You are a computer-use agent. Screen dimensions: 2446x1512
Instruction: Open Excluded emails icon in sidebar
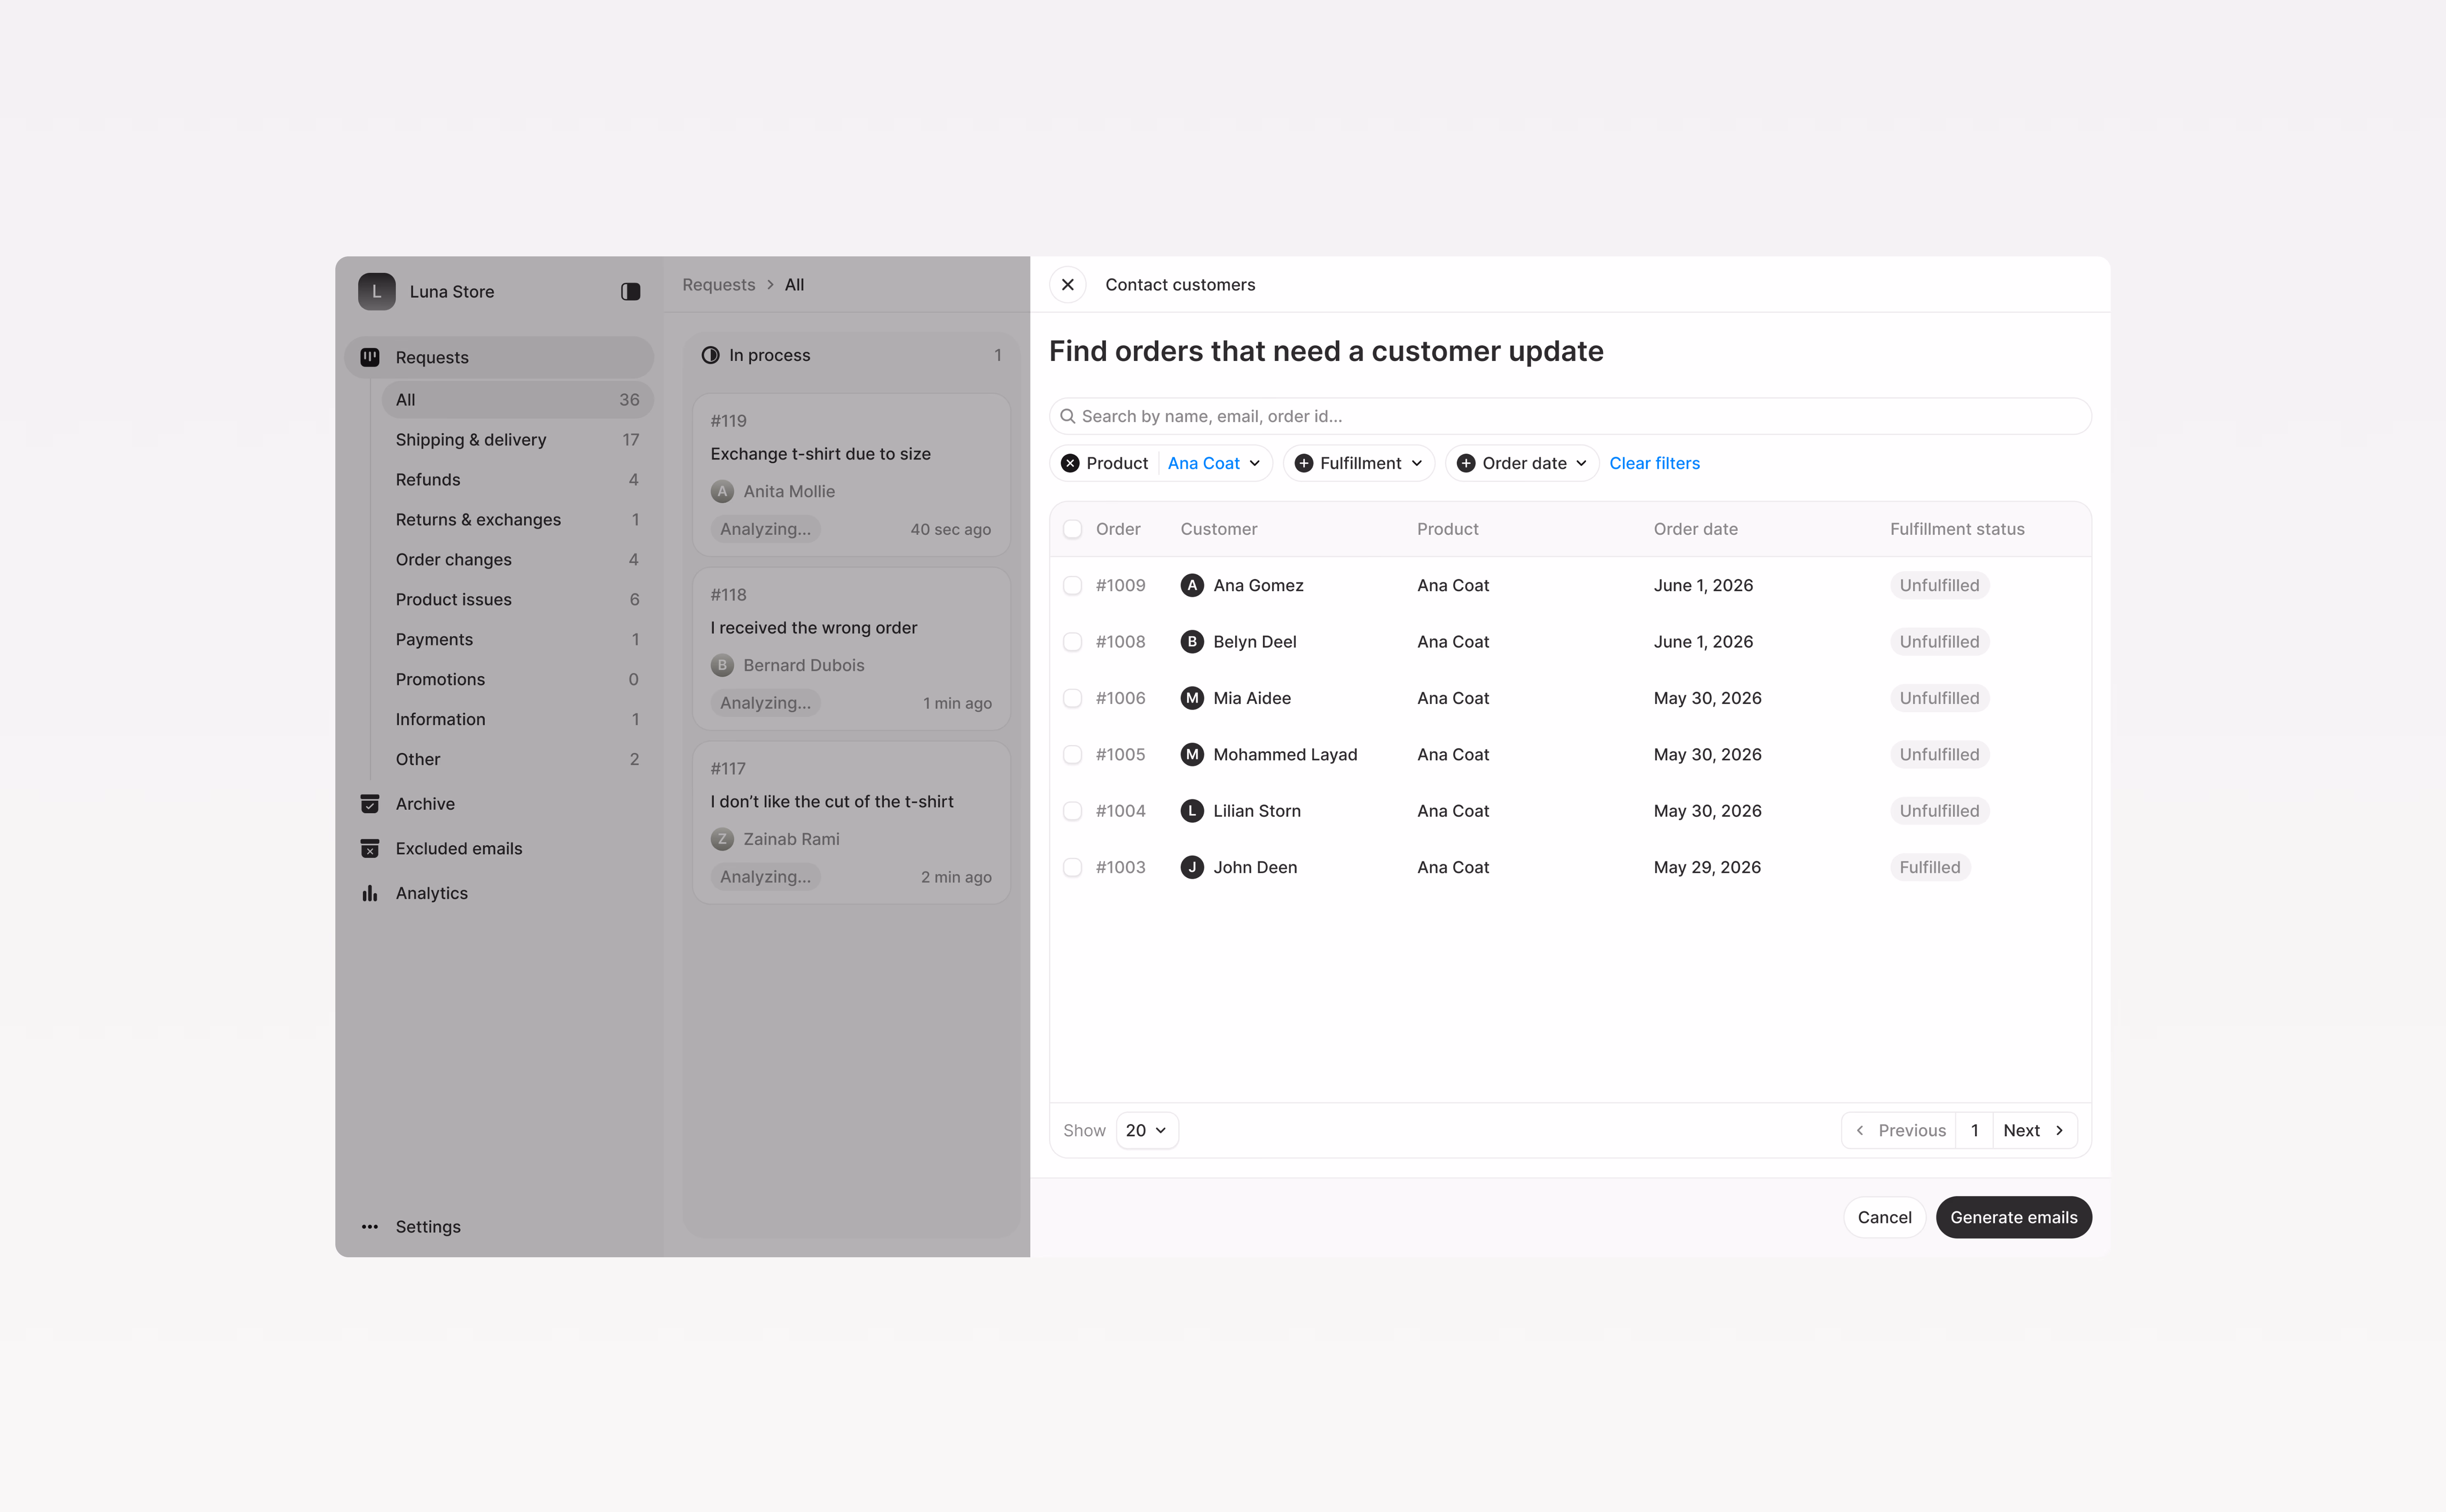click(369, 848)
